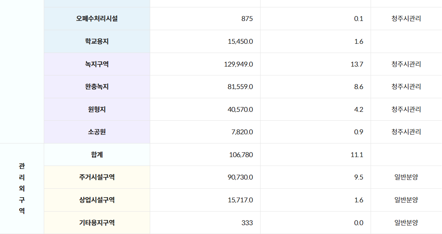Select the 학교용지 row header cell
The image size is (442, 234).
coord(97,42)
